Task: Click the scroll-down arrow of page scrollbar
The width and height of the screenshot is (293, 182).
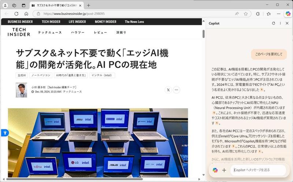Action: (x=204, y=175)
